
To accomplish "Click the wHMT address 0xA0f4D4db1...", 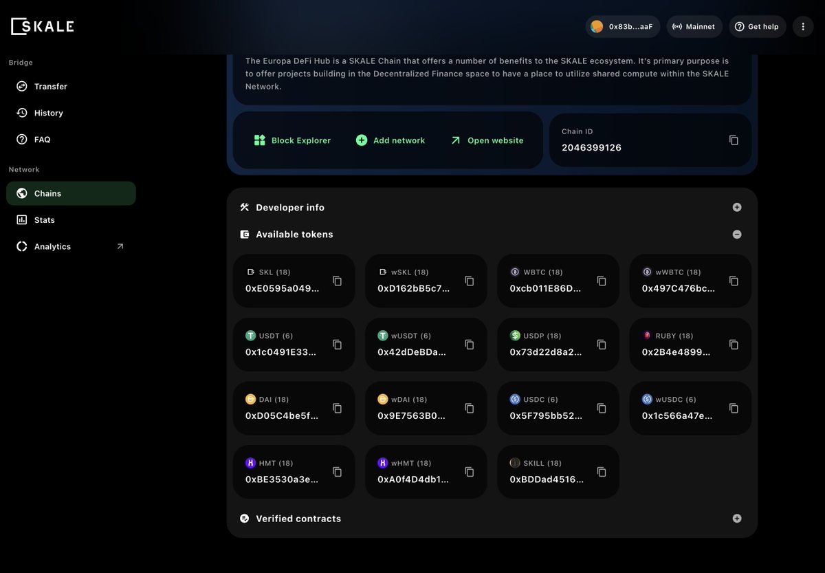I will [x=413, y=479].
